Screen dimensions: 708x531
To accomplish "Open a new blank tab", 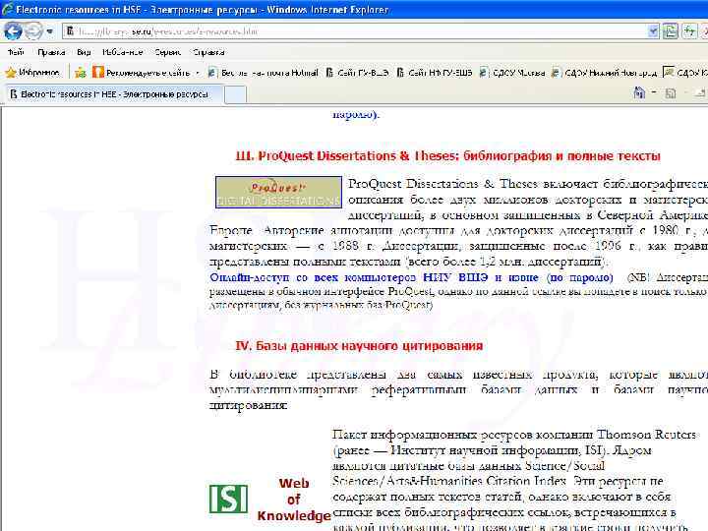I will (x=235, y=94).
